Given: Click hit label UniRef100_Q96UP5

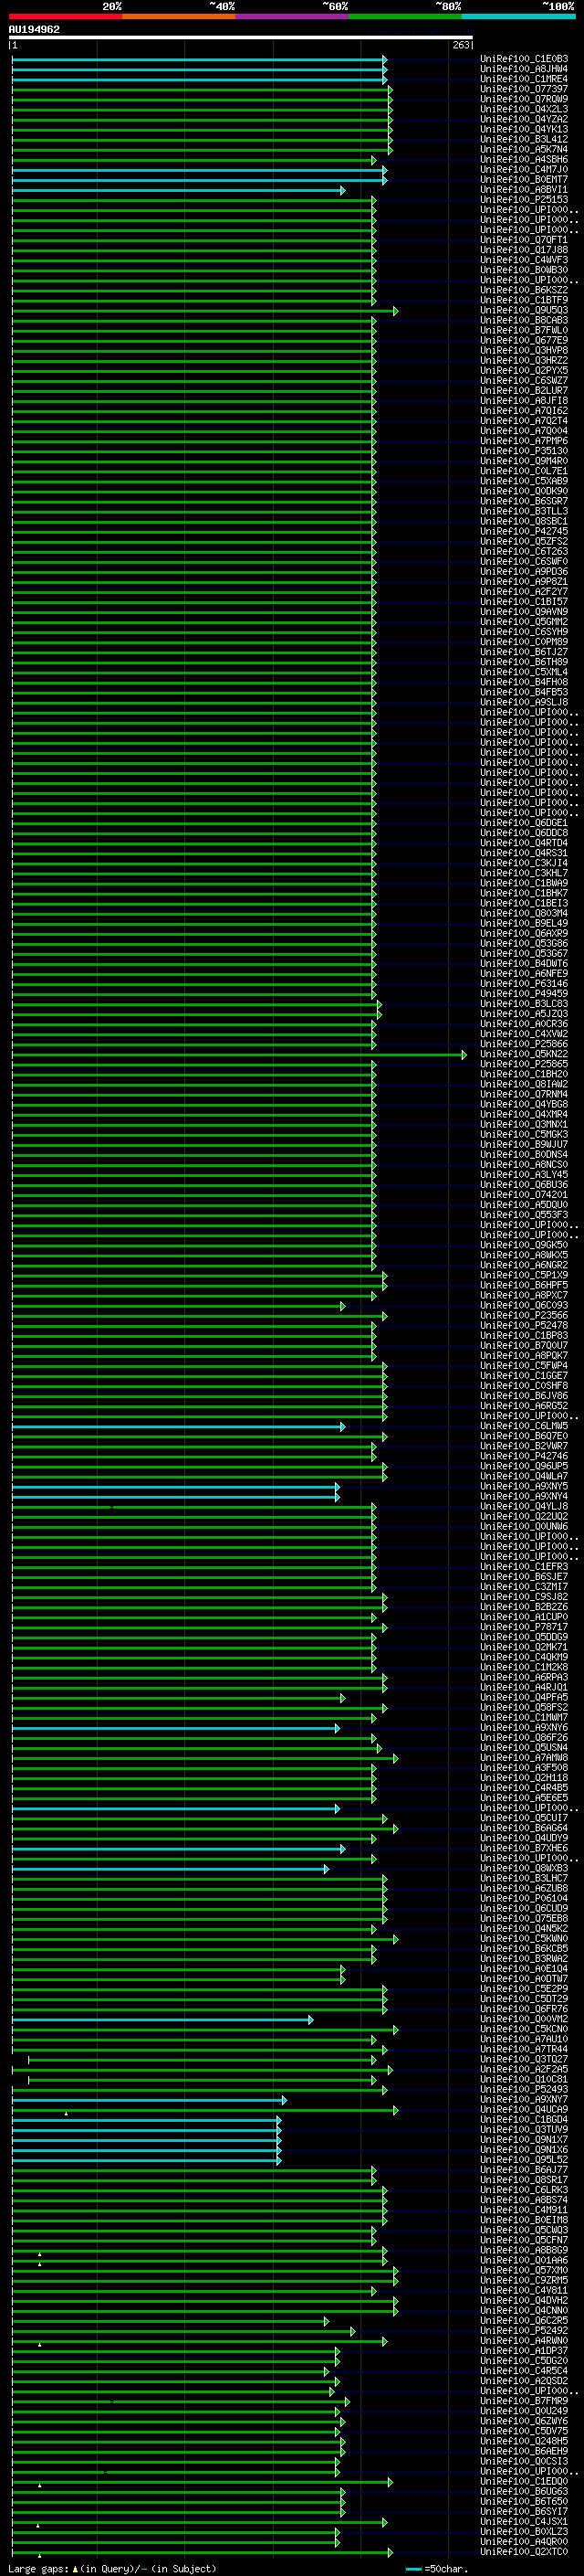Looking at the screenshot, I should 524,1466.
